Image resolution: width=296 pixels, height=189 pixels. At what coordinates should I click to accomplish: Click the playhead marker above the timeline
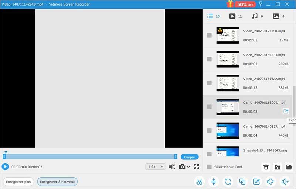6,152
